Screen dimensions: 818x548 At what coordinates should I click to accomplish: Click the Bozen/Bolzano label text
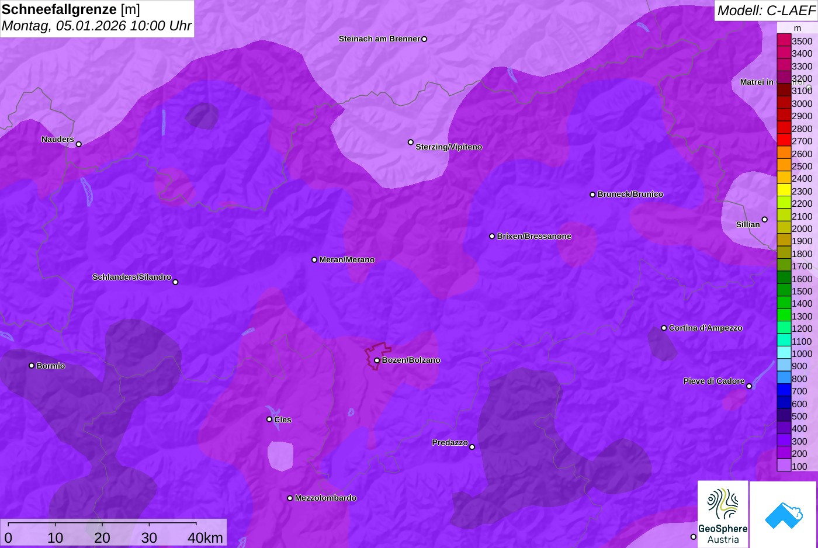pos(411,360)
